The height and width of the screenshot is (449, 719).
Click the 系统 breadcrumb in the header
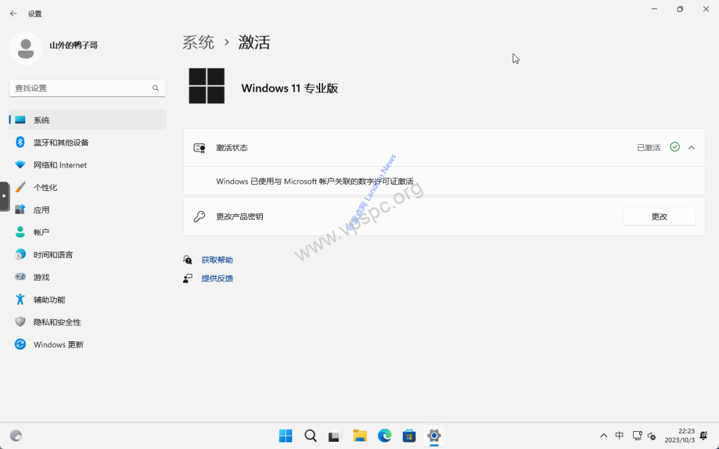[198, 42]
